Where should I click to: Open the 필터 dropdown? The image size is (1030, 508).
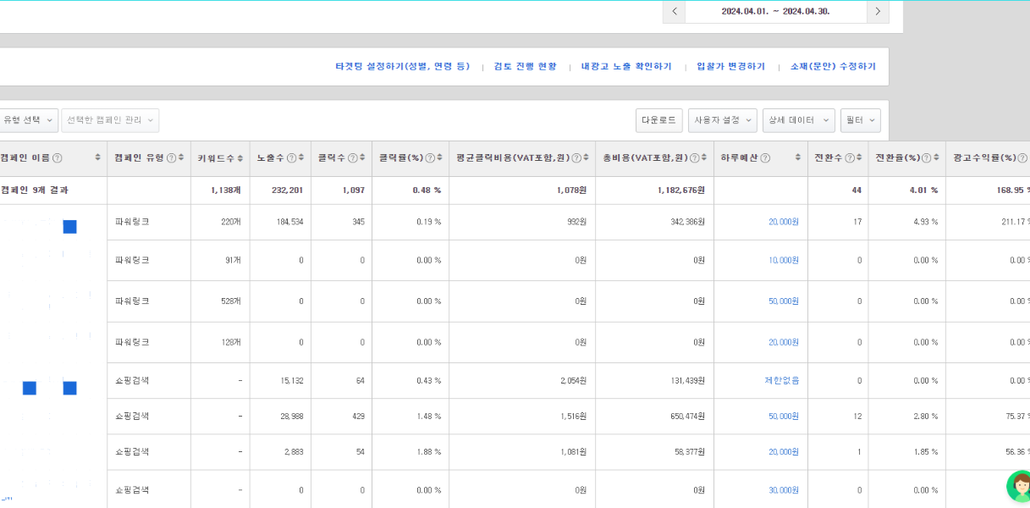(x=861, y=120)
